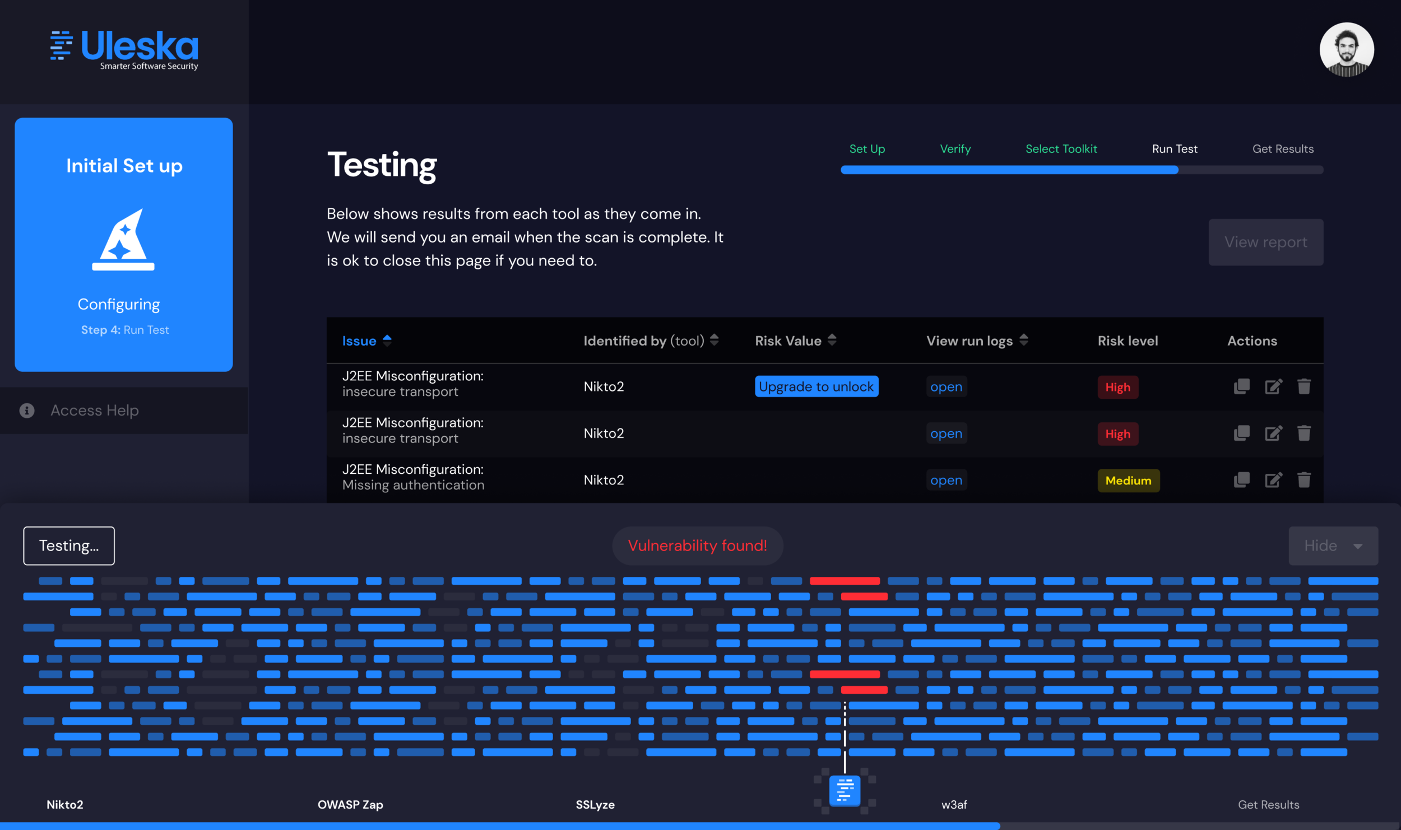The image size is (1401, 830).
Task: Select the Run Test step
Action: click(x=1174, y=149)
